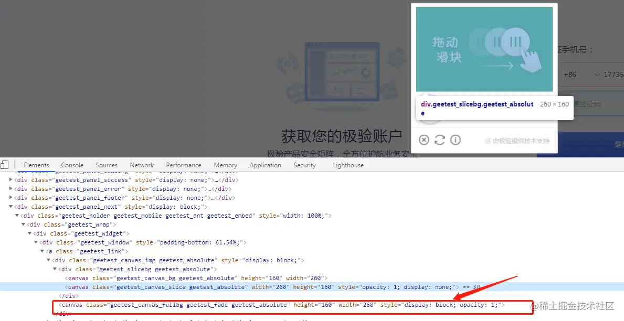The image size is (624, 321).
Task: Switch to the Console tab
Action: pos(72,165)
